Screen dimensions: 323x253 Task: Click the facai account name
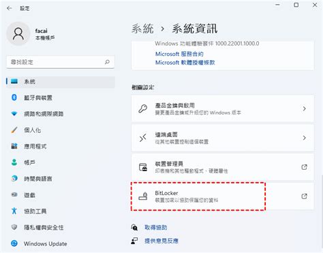click(x=42, y=31)
